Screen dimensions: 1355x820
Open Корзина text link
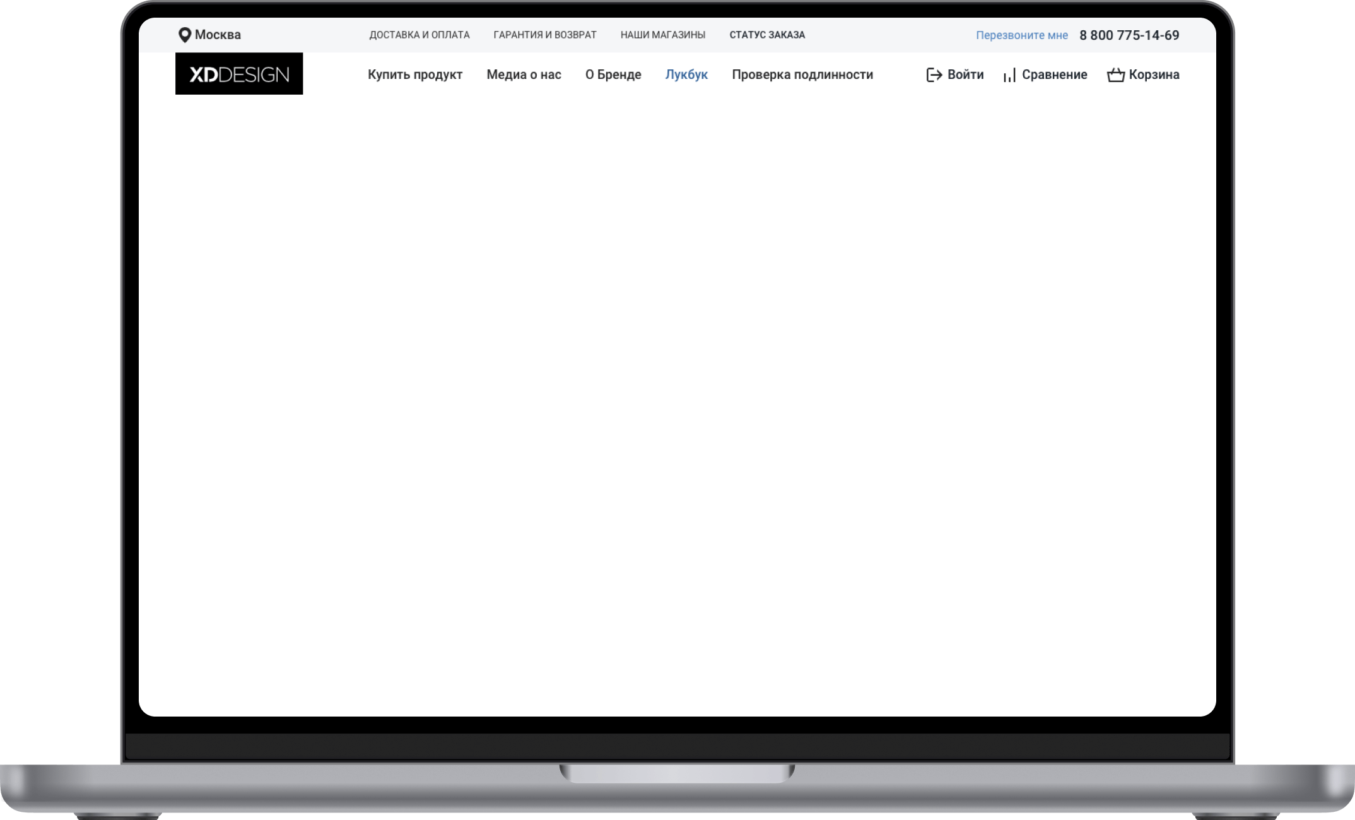(1154, 74)
